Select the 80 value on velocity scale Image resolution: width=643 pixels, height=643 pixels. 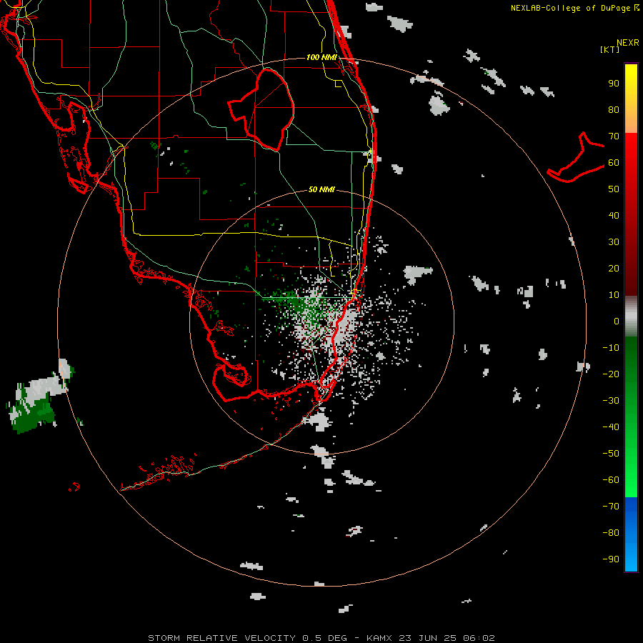(614, 110)
